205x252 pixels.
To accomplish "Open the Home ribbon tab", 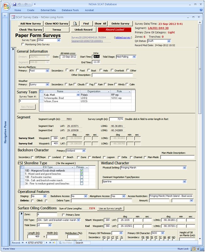I will coord(18,10).
